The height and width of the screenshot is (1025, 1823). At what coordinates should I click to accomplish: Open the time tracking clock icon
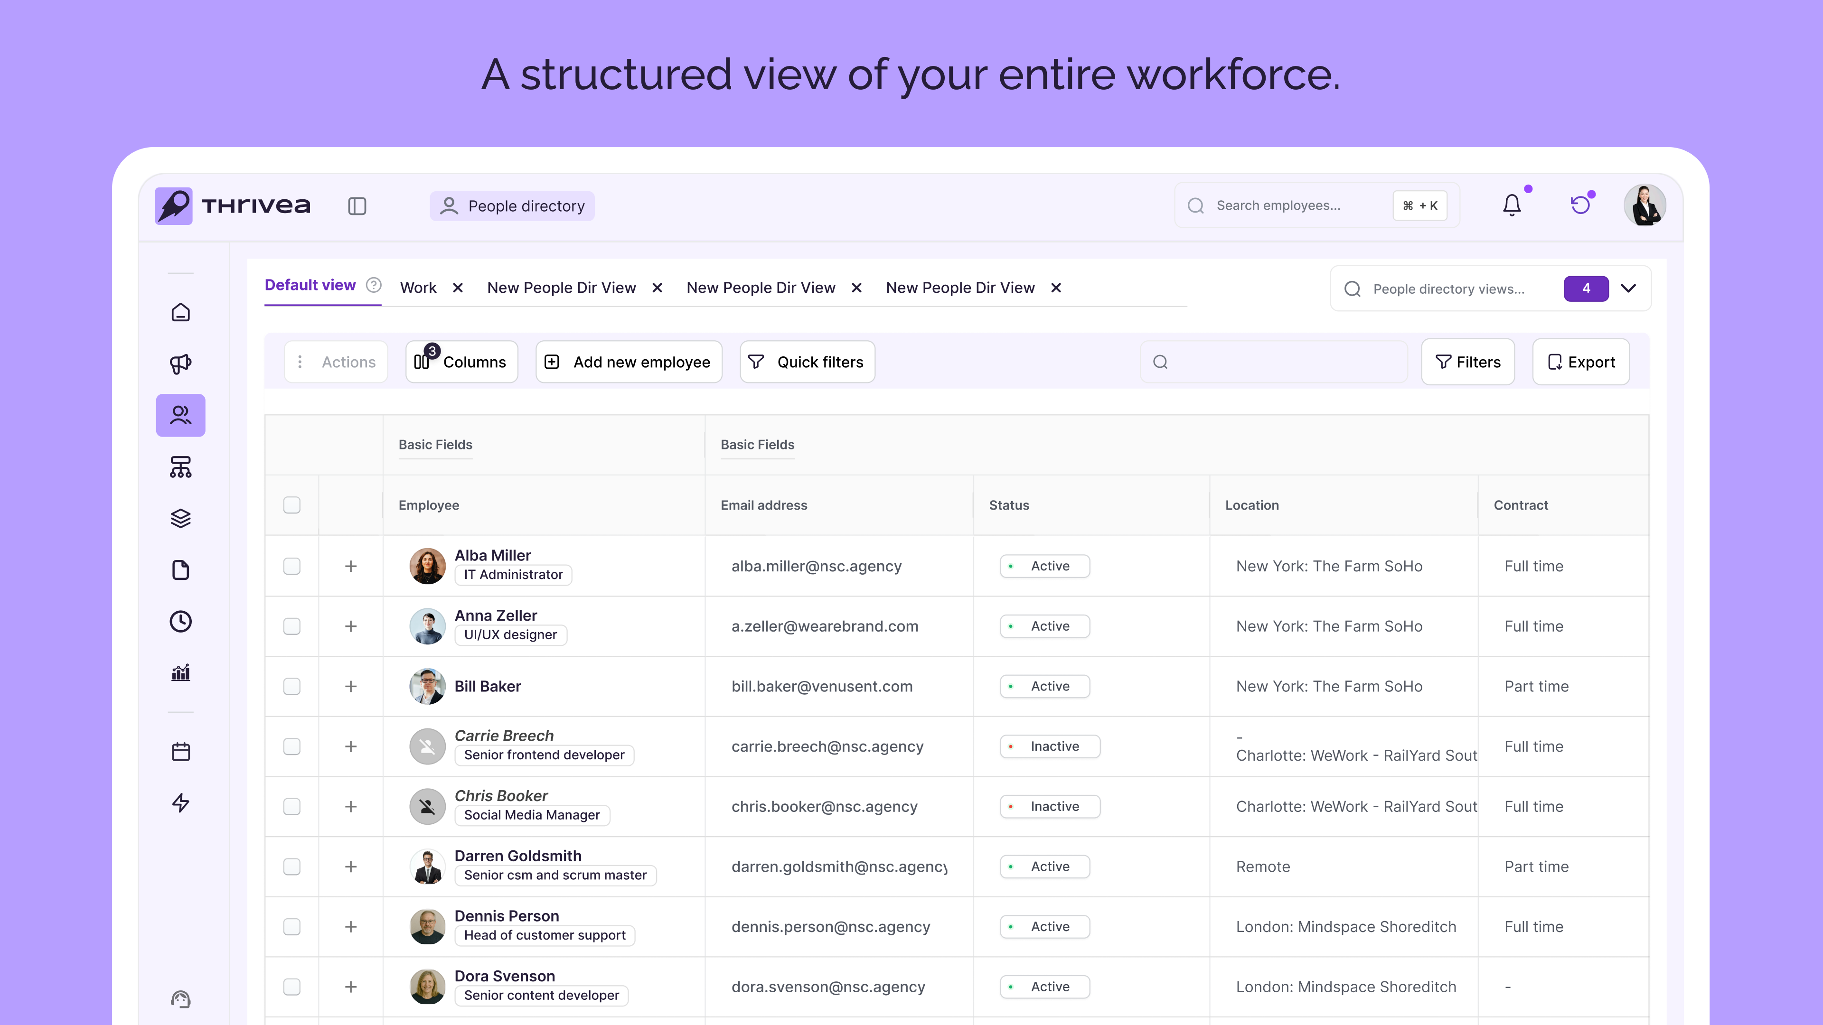[180, 621]
